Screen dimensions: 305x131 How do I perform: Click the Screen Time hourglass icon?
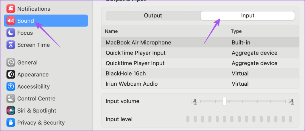(x=11, y=45)
